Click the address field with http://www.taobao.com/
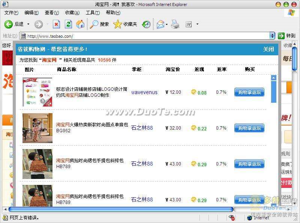The image size is (300, 223). tap(147, 36)
